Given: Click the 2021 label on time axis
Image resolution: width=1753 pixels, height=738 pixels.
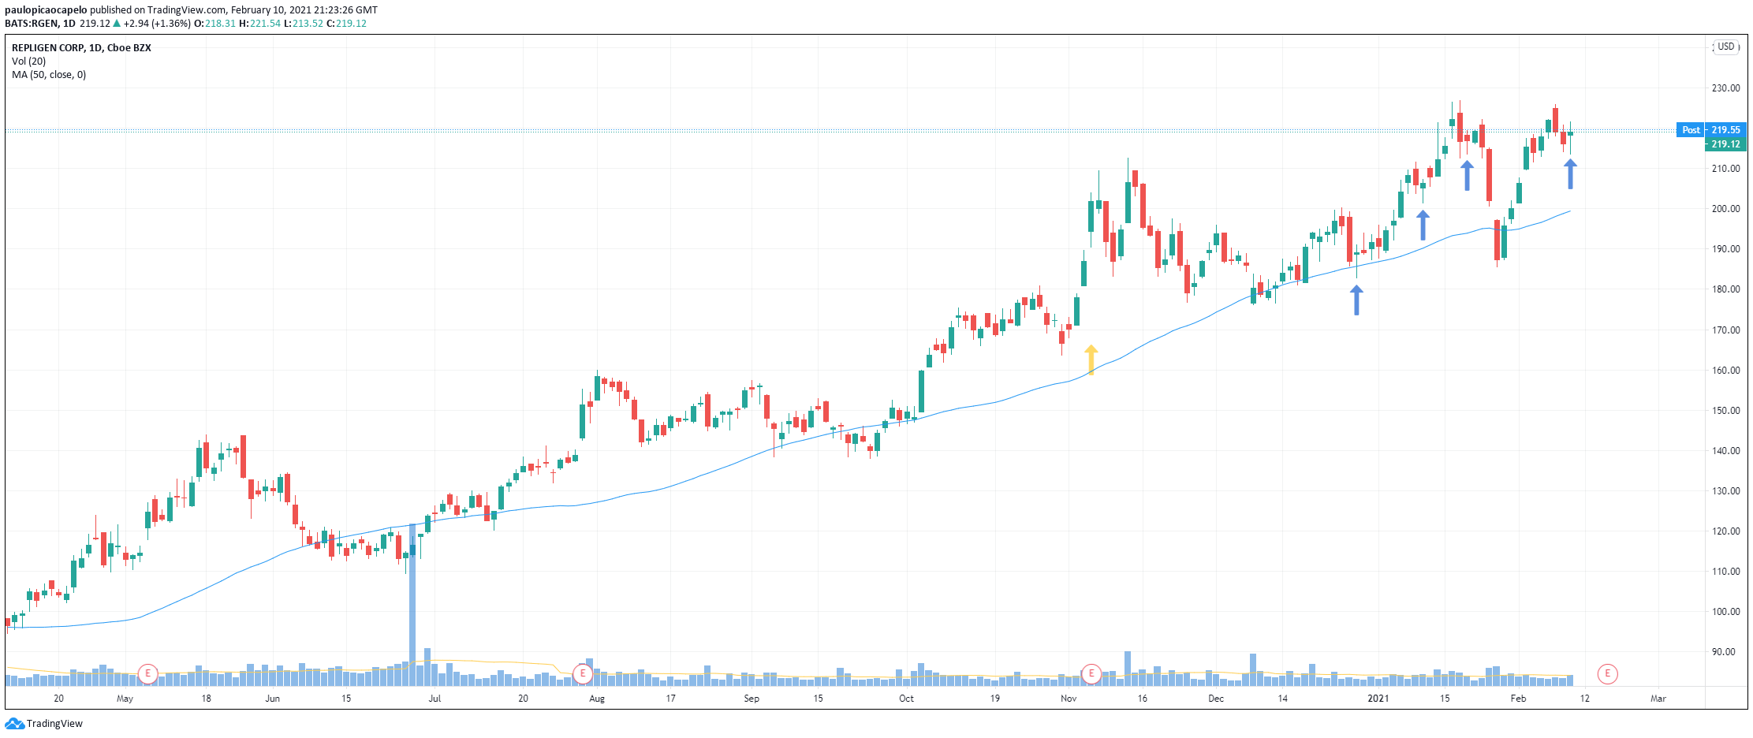Looking at the screenshot, I should click(x=1378, y=699).
